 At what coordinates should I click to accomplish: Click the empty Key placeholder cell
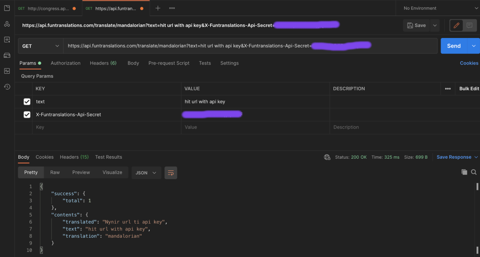106,127
